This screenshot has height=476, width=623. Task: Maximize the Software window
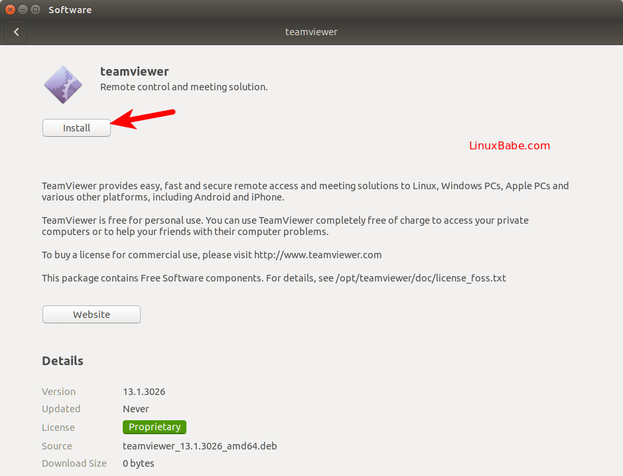point(35,9)
